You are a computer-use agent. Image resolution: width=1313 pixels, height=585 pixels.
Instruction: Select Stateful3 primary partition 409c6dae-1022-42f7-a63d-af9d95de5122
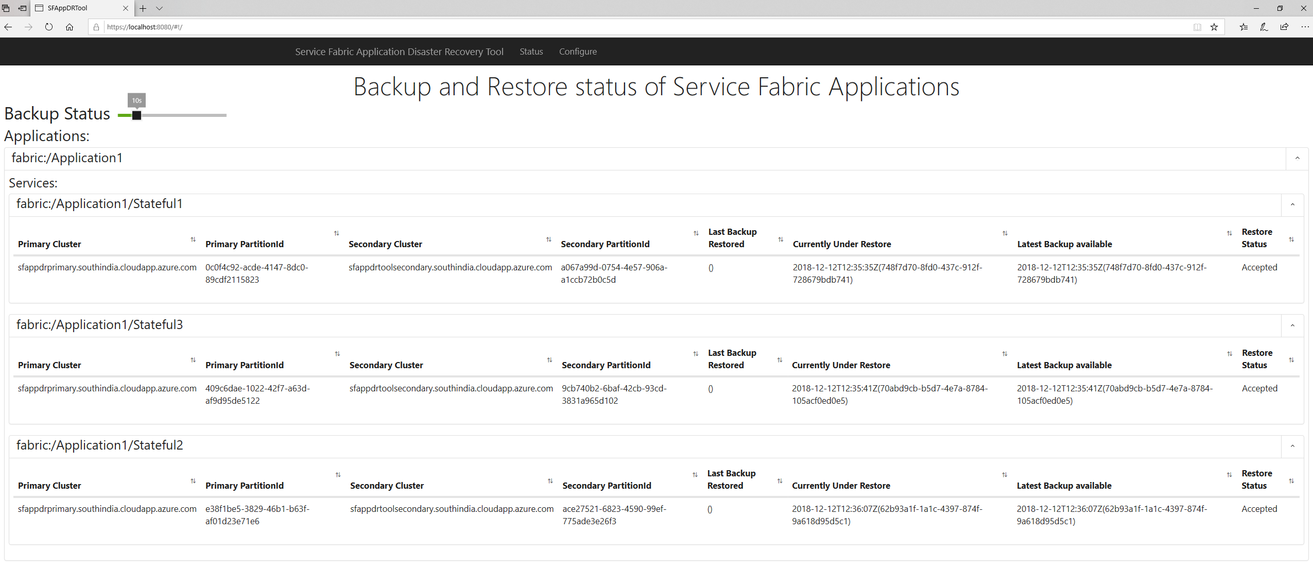[x=257, y=394]
